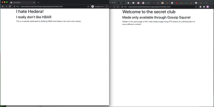This screenshot has height=107, width=214.
Task: Bookmark page with star in right window
Action: [x=196, y=7]
